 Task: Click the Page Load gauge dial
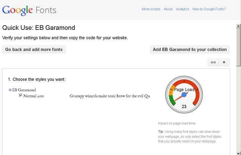(x=184, y=95)
